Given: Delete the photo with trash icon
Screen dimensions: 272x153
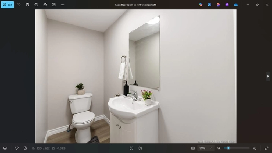Looking at the screenshot, I should [x=27, y=5].
